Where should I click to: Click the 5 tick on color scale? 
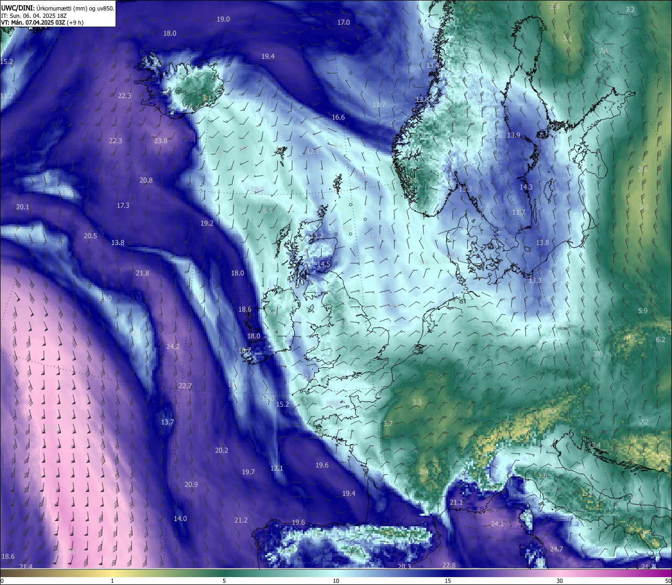pyautogui.click(x=224, y=581)
